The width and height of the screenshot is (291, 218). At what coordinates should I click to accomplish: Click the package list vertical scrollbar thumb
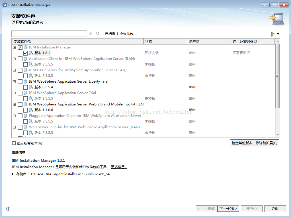pyautogui.click(x=277, y=76)
